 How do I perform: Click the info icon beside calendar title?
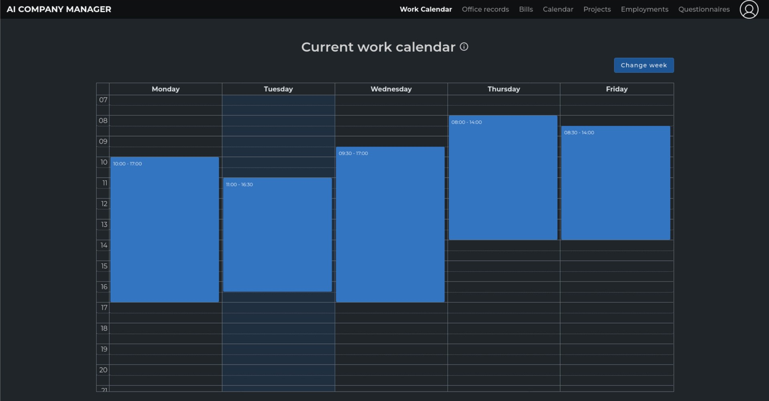click(x=464, y=47)
